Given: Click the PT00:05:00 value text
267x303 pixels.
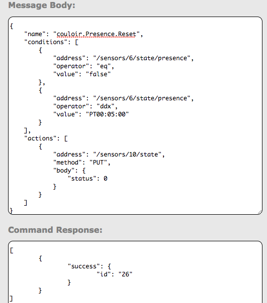Looking at the screenshot, I should pyautogui.click(x=107, y=114).
